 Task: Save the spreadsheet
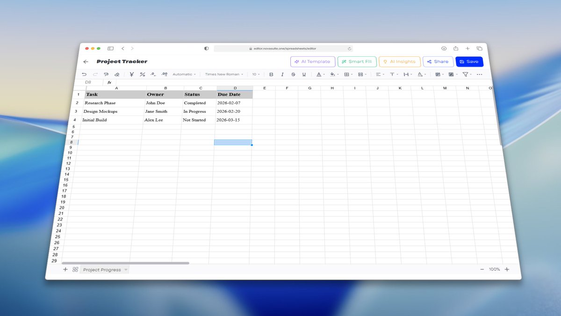pyautogui.click(x=469, y=61)
